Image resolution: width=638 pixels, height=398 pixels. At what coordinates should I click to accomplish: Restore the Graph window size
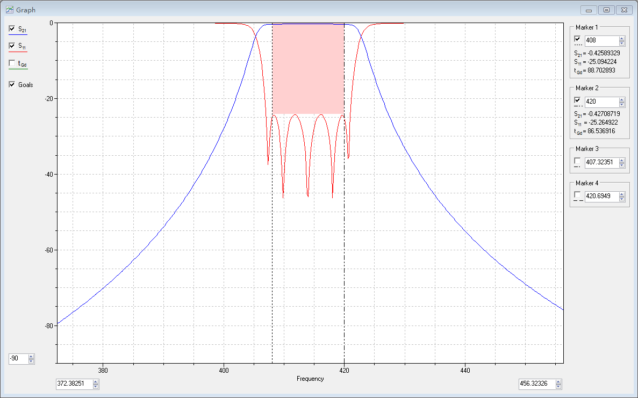(x=607, y=10)
